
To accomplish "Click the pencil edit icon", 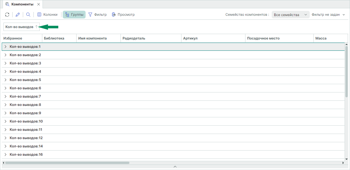I will click(x=18, y=15).
